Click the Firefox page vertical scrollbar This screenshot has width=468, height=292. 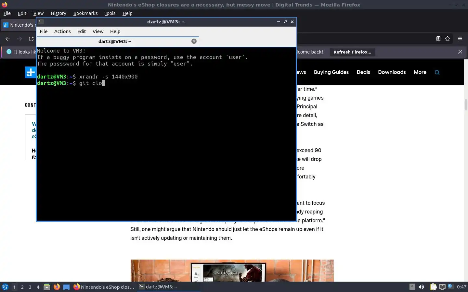(466, 105)
